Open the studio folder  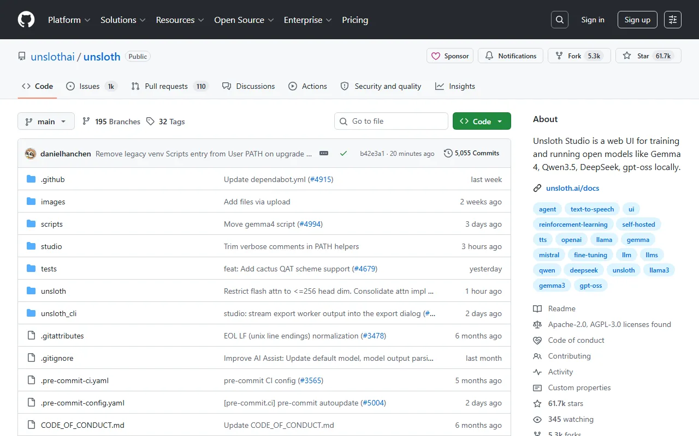click(51, 246)
